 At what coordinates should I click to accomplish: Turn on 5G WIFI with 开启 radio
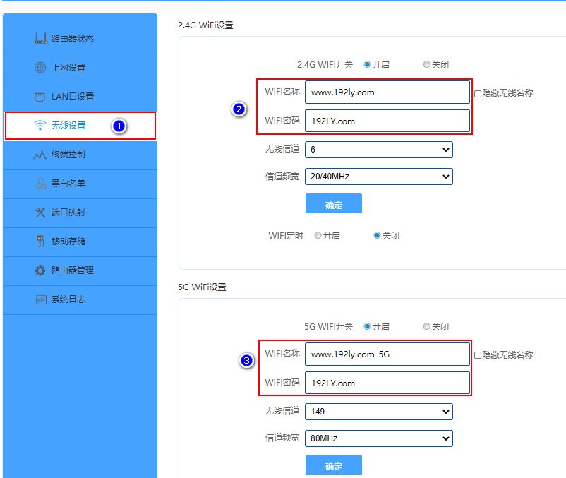point(367,326)
